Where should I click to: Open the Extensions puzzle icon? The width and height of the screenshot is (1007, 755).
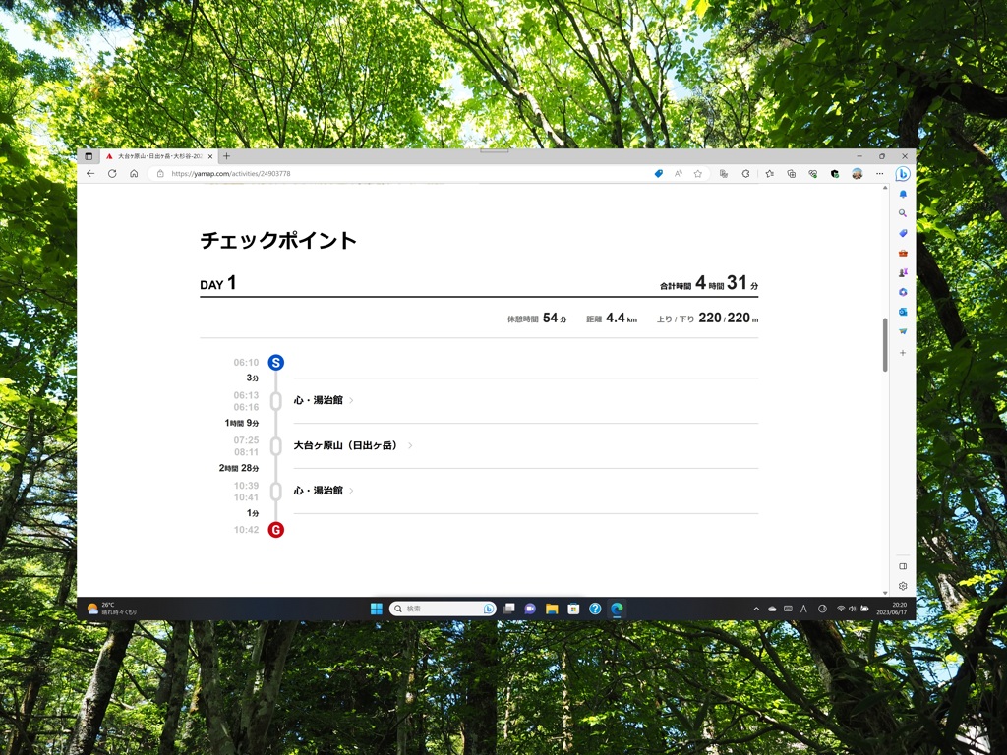745,173
